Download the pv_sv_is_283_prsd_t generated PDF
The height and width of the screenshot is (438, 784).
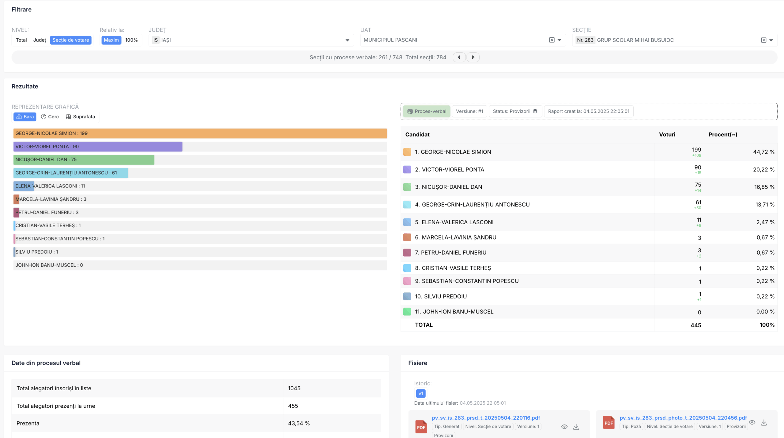[576, 427]
